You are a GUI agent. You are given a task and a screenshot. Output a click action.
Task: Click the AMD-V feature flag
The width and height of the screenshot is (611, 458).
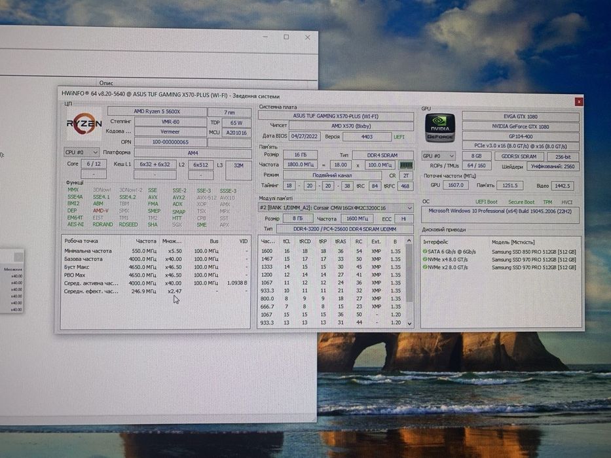point(101,210)
